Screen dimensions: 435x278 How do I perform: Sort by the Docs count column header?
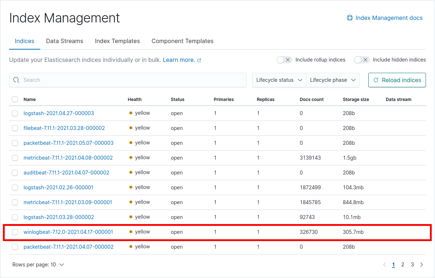click(312, 100)
